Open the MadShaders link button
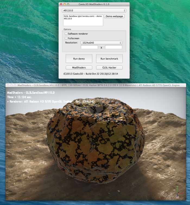This screenshot has height=205, width=190. pos(79,68)
